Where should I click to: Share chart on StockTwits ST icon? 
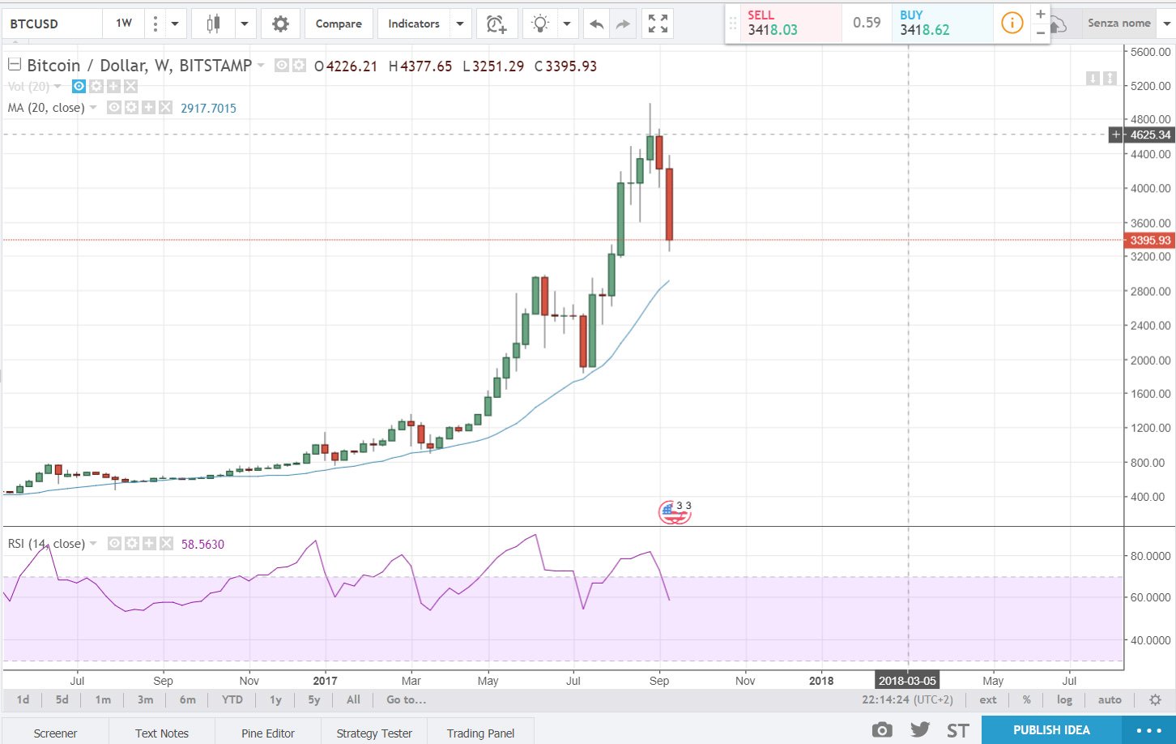click(x=957, y=730)
